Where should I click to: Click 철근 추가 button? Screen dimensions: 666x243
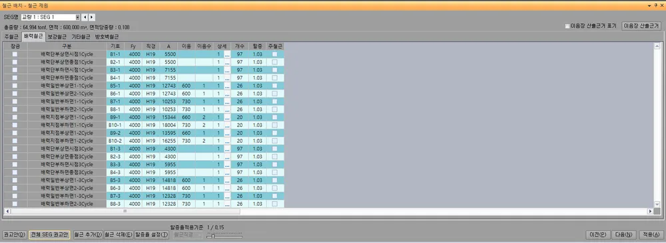87,235
